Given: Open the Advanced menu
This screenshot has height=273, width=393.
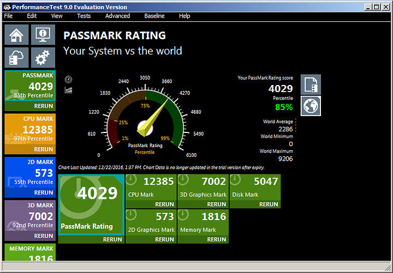Looking at the screenshot, I should [117, 16].
